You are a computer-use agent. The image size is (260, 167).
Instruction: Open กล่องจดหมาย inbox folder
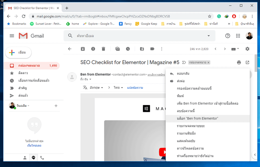[32, 66]
